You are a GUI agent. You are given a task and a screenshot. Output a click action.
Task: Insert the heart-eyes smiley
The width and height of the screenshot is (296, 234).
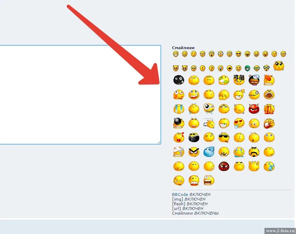[239, 123]
